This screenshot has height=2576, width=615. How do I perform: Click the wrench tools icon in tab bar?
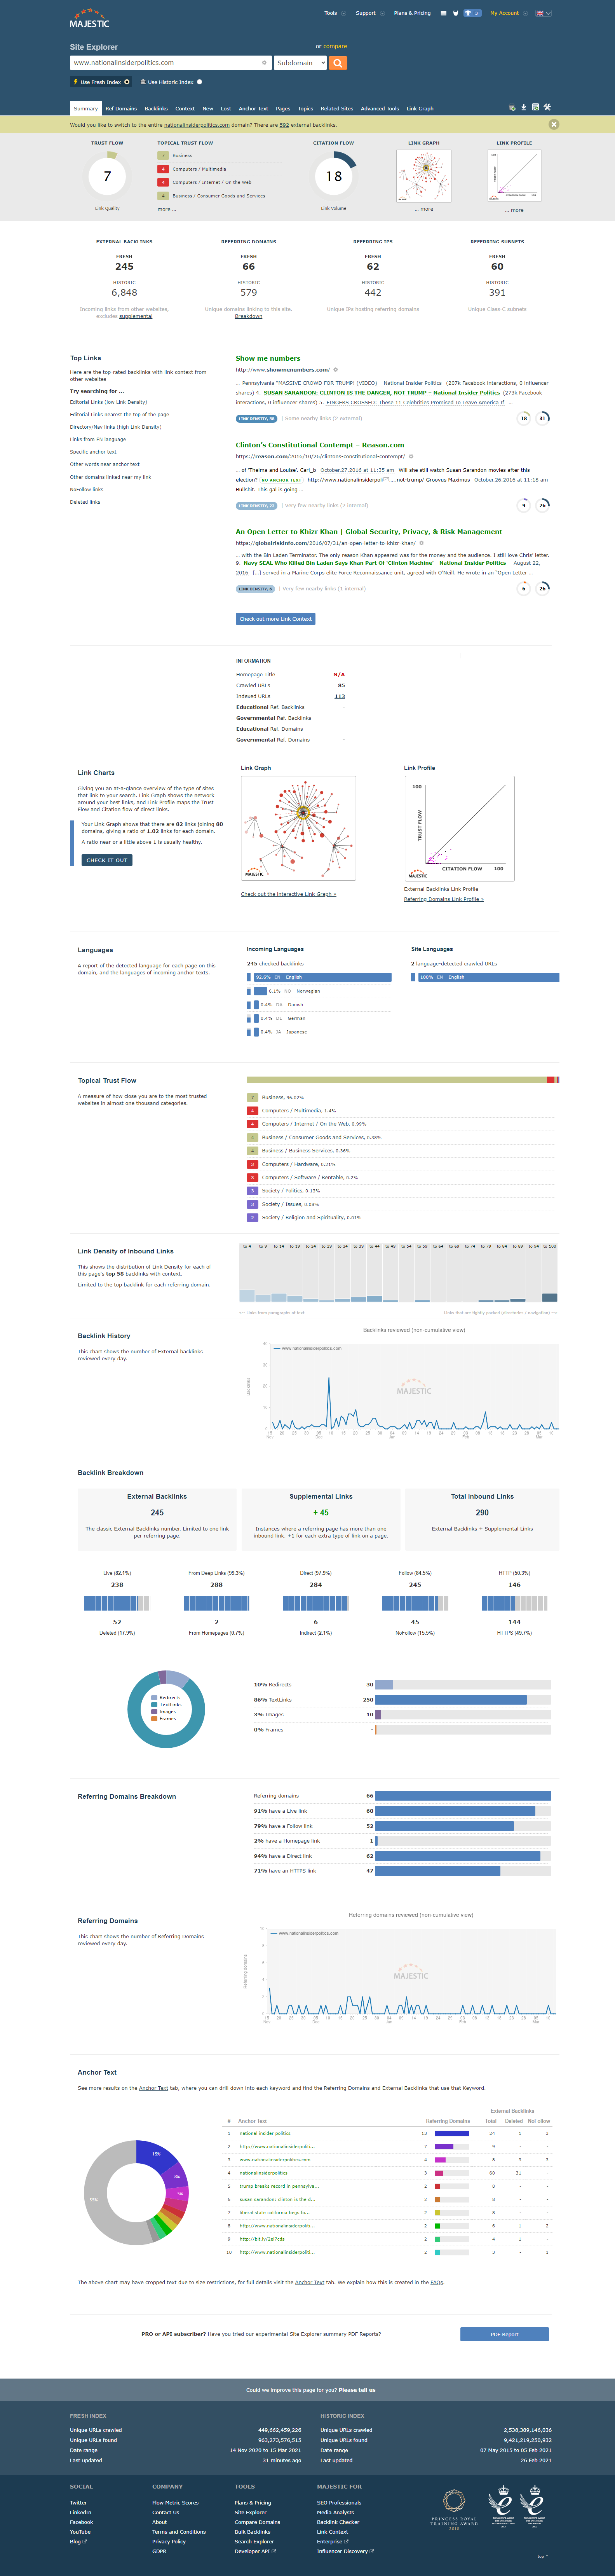click(547, 107)
